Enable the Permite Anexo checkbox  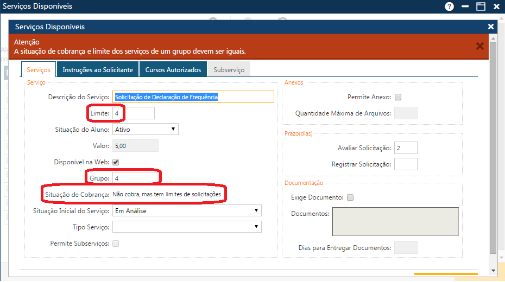[398, 98]
